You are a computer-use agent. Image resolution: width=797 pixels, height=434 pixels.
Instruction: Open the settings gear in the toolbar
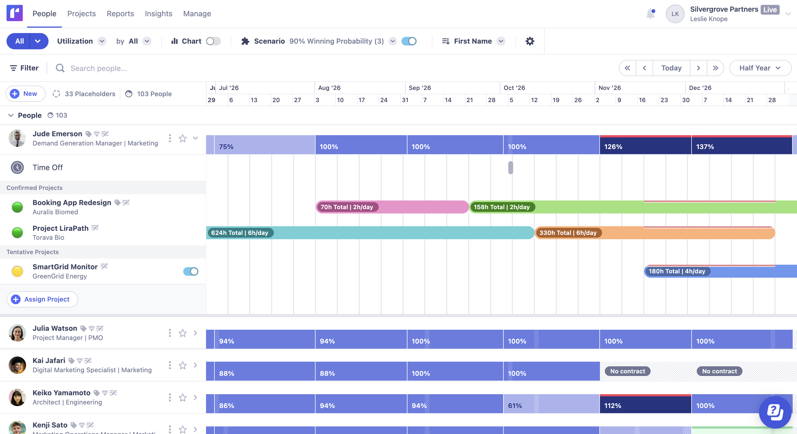click(x=530, y=41)
